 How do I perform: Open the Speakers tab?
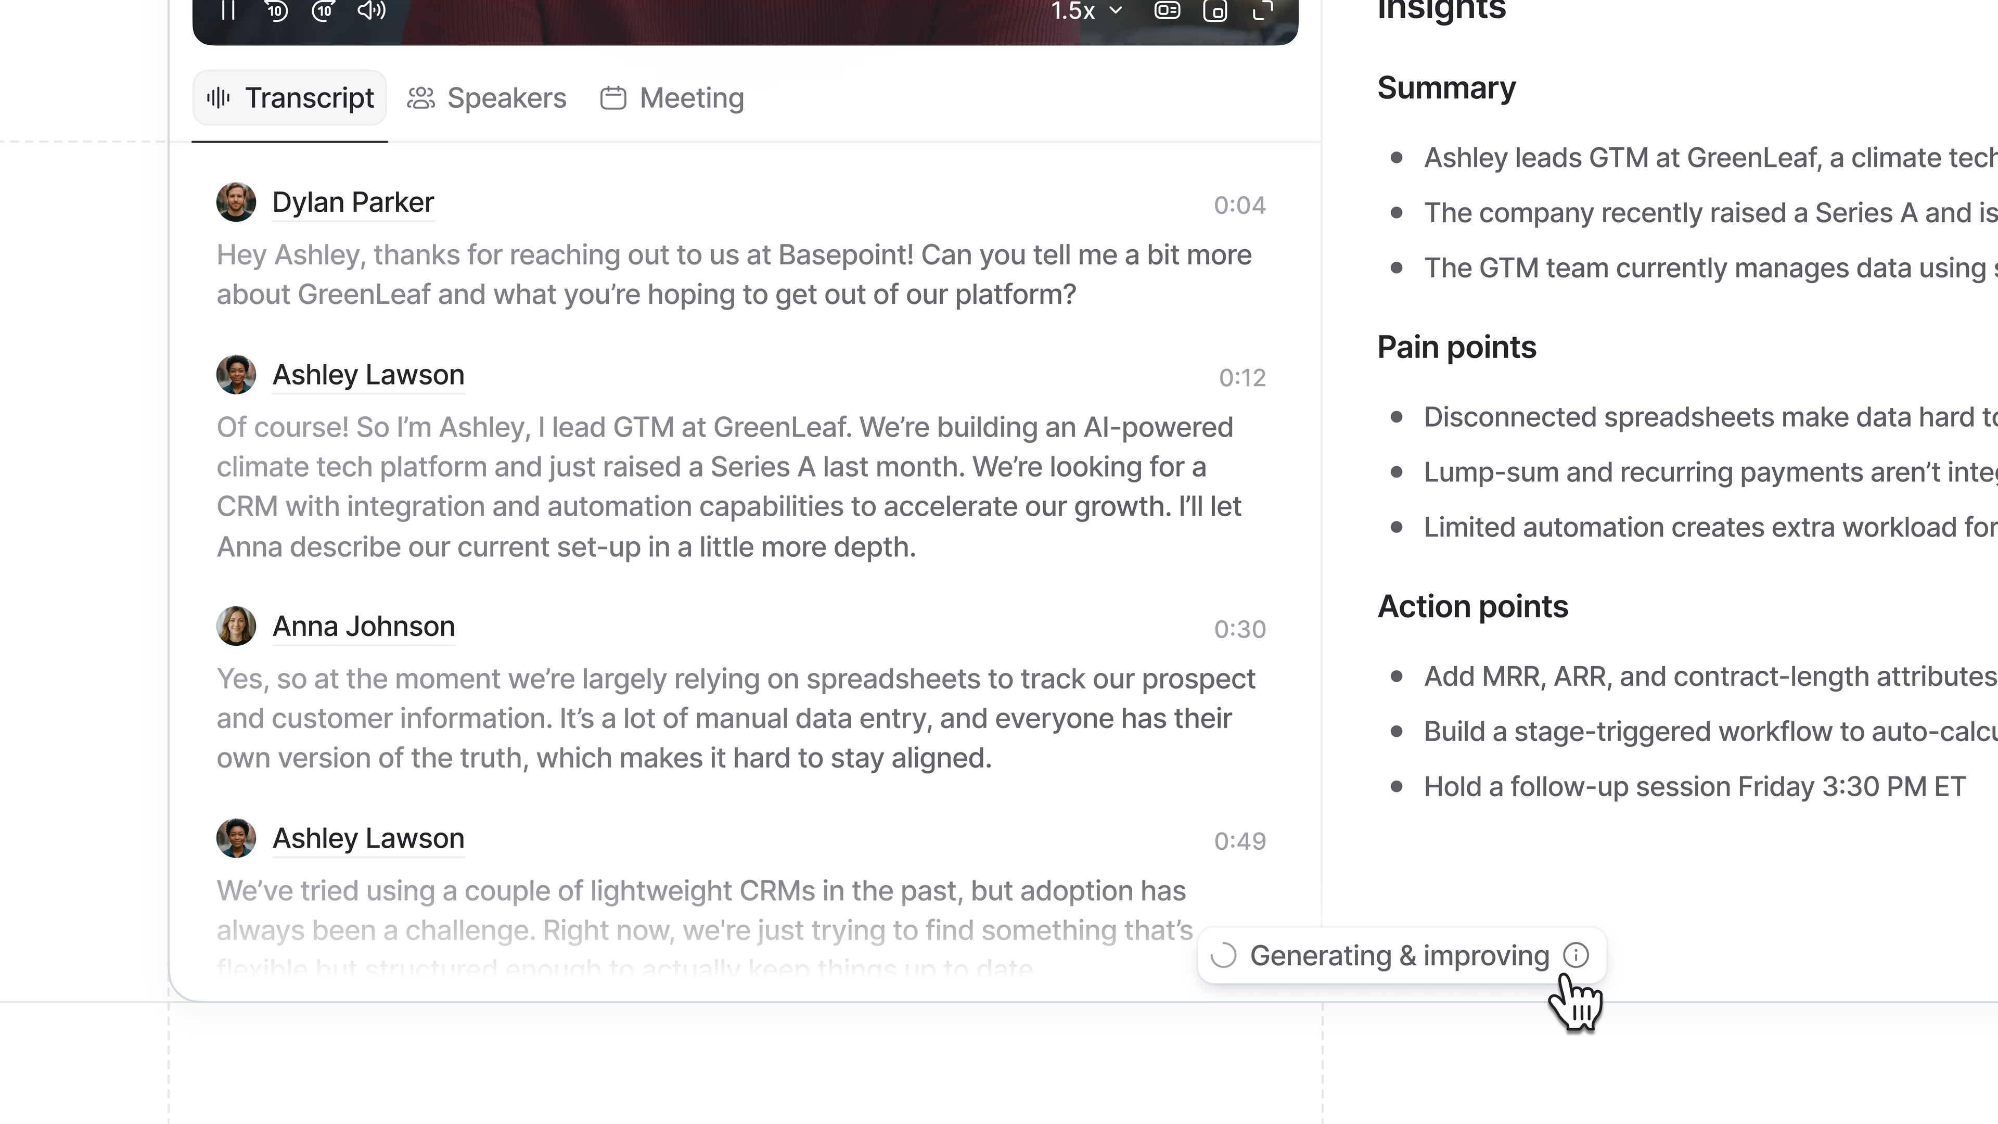[x=488, y=98]
